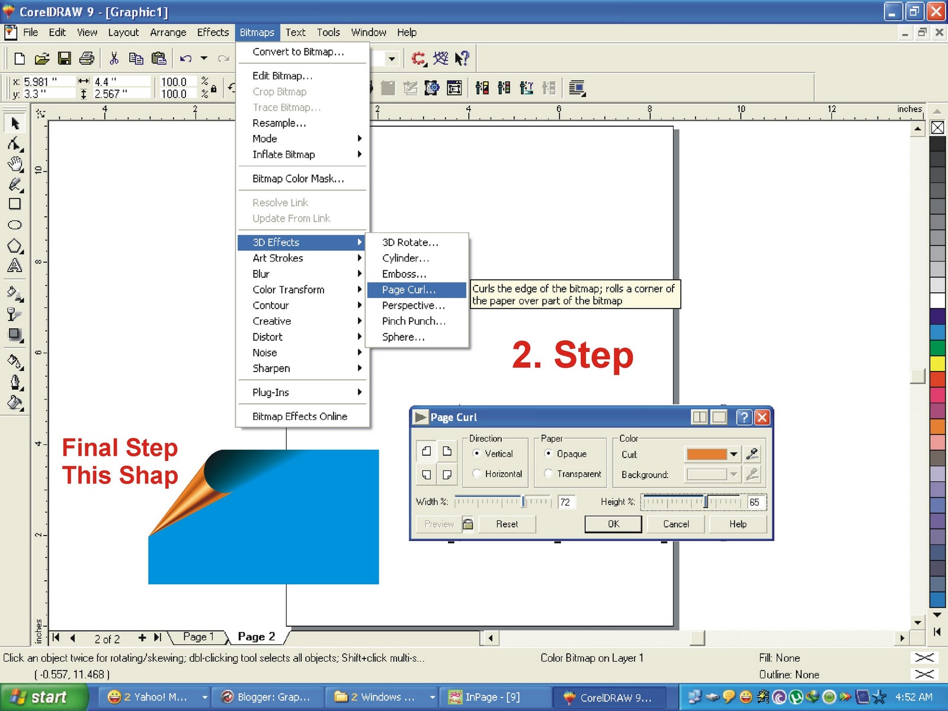Expand the Inflate Bitmap submenu
Screen dimensions: 948x711
pos(302,154)
